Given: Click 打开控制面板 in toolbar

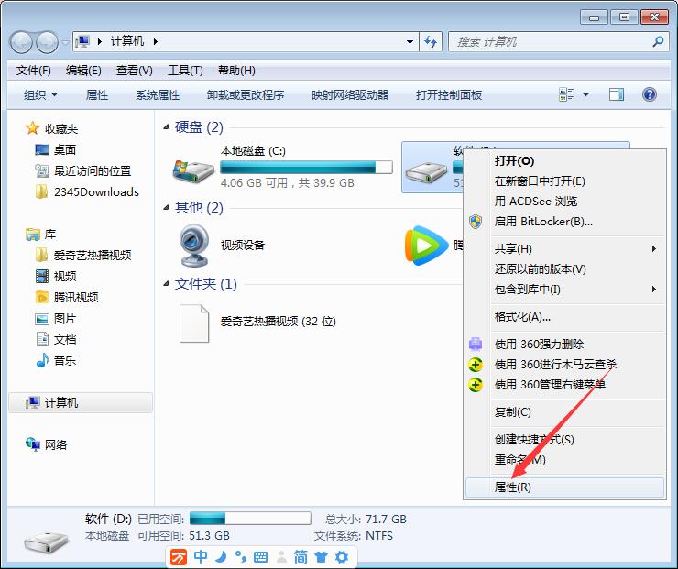Looking at the screenshot, I should [x=448, y=94].
